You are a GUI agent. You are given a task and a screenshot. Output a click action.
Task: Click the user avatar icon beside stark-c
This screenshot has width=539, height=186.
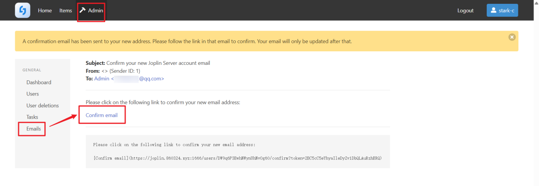(x=494, y=11)
